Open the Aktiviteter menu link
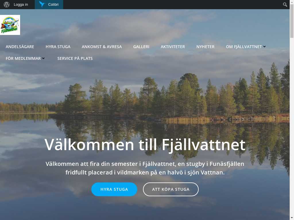This screenshot has height=220, width=294. pos(173,47)
